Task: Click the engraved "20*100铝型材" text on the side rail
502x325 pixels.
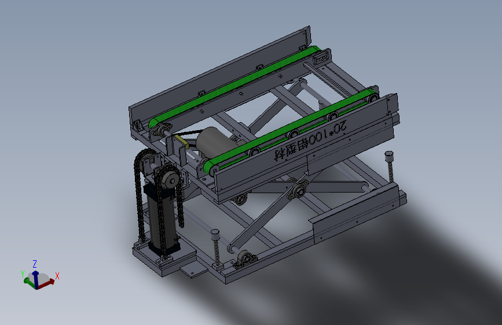Action: pos(310,141)
